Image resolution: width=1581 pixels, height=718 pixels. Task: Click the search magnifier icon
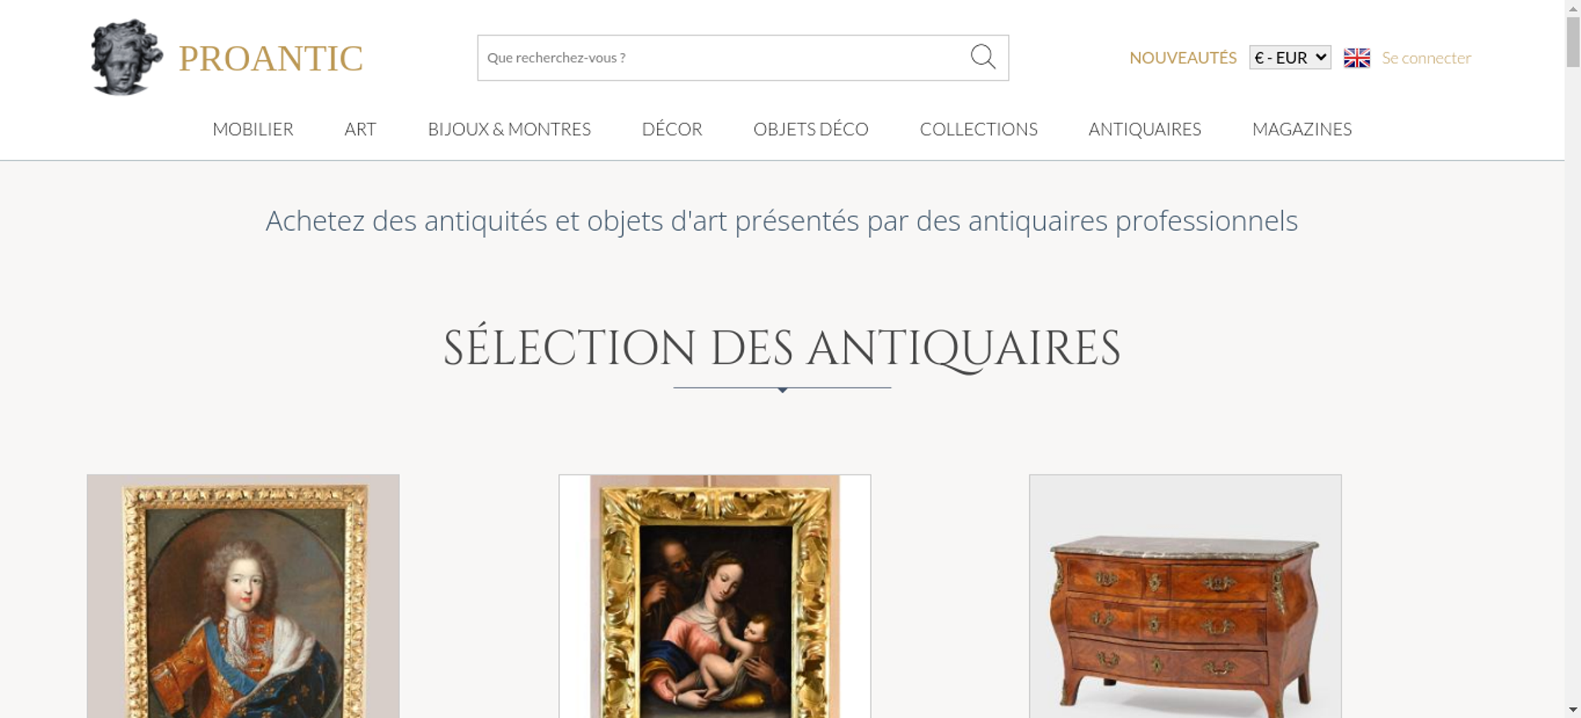983,57
